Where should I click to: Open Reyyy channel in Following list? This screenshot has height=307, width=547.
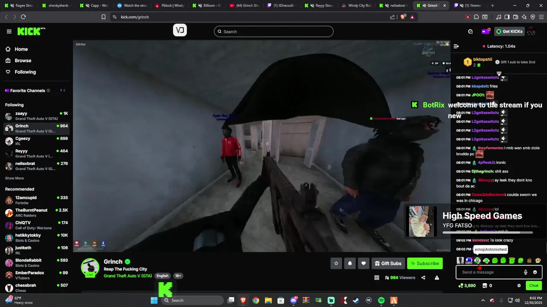point(36,153)
